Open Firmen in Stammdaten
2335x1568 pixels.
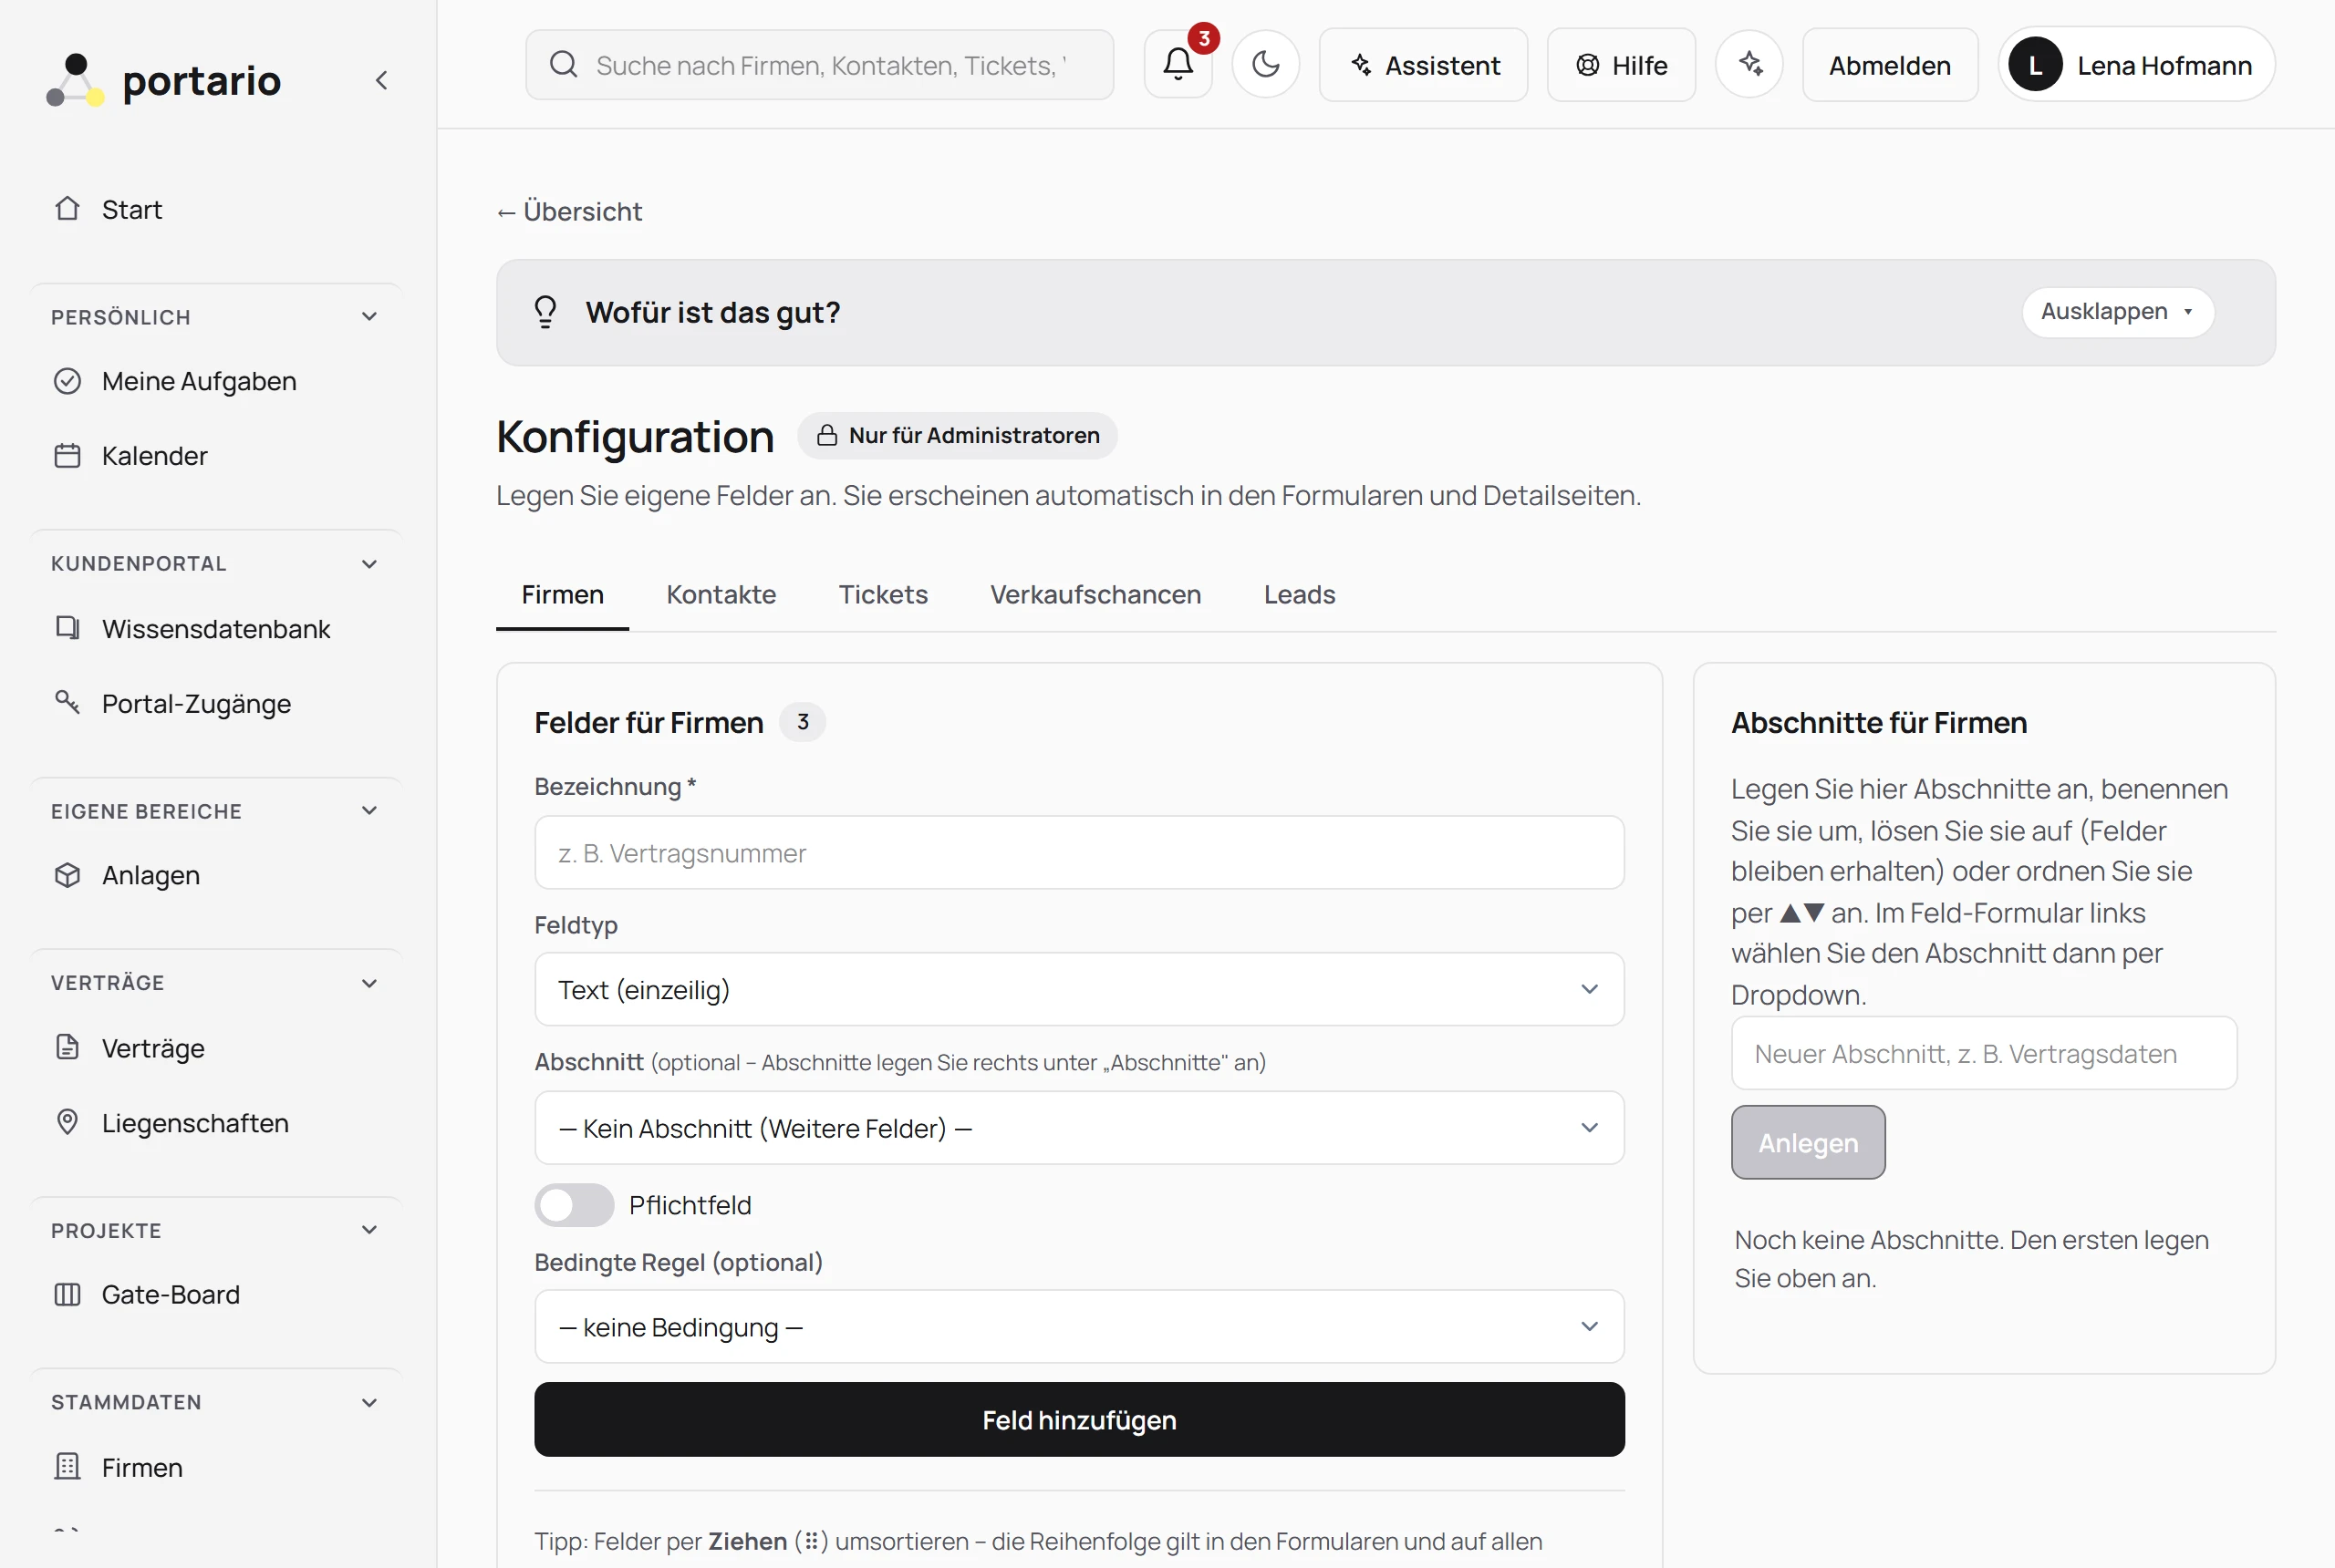(216, 1467)
